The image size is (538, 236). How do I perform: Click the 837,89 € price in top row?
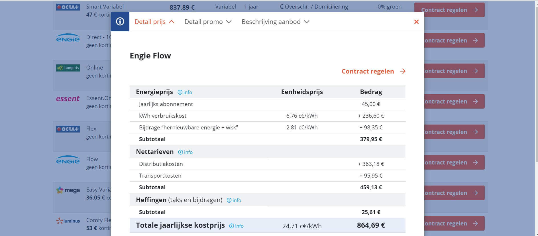pyautogui.click(x=182, y=7)
